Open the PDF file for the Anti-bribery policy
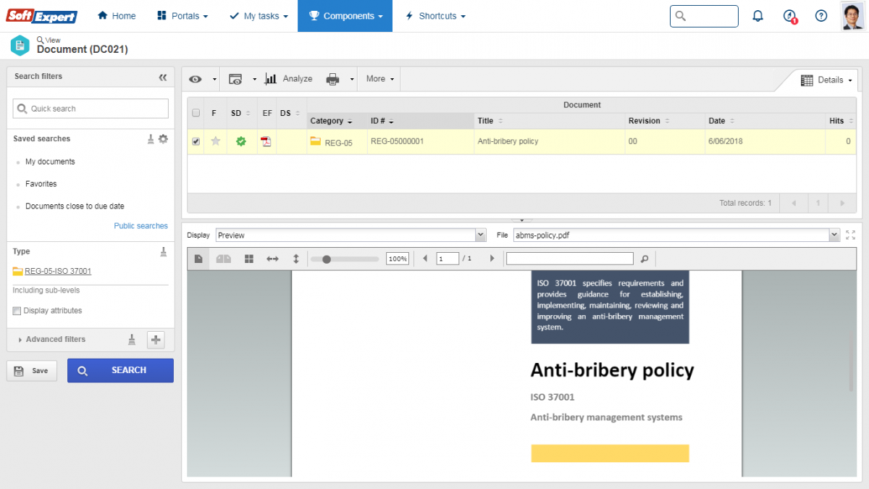869x489 pixels. pos(266,141)
